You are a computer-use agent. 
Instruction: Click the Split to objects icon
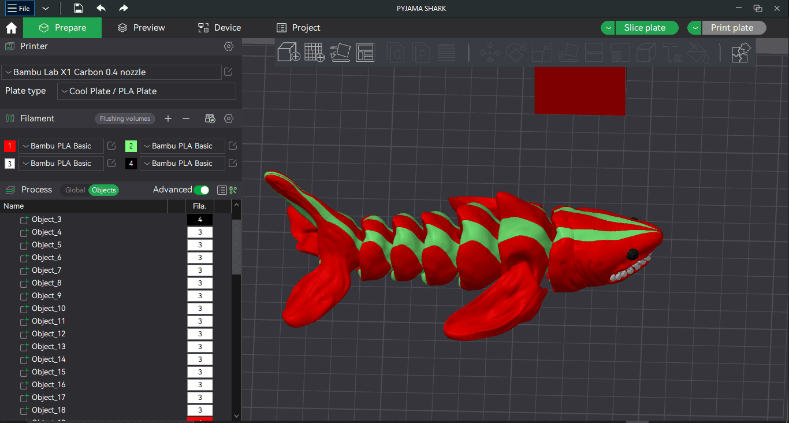pyautogui.click(x=396, y=53)
